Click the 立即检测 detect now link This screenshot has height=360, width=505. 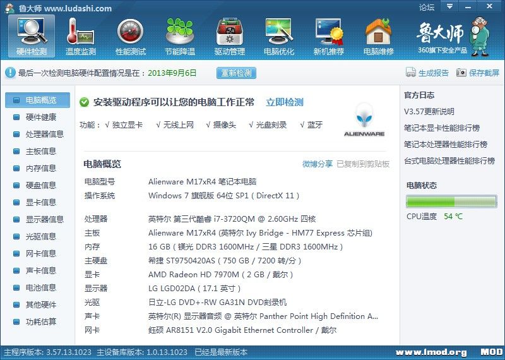(285, 102)
